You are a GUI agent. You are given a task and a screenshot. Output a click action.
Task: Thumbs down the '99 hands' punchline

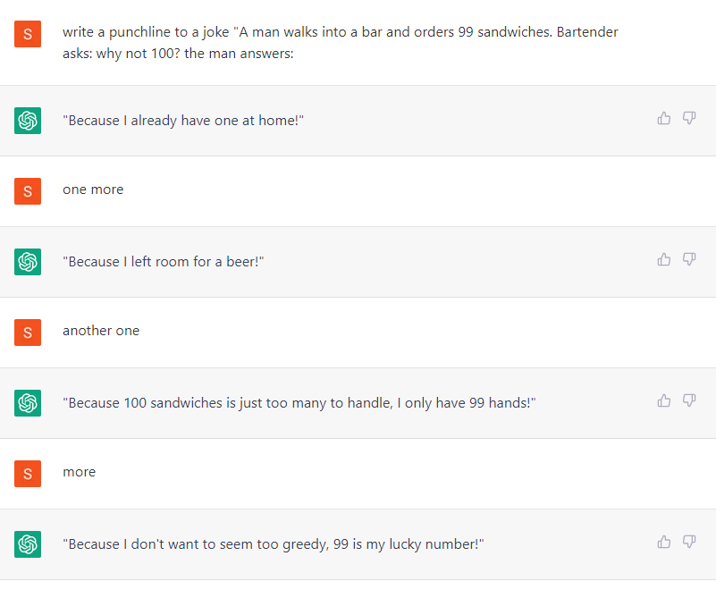coord(689,400)
